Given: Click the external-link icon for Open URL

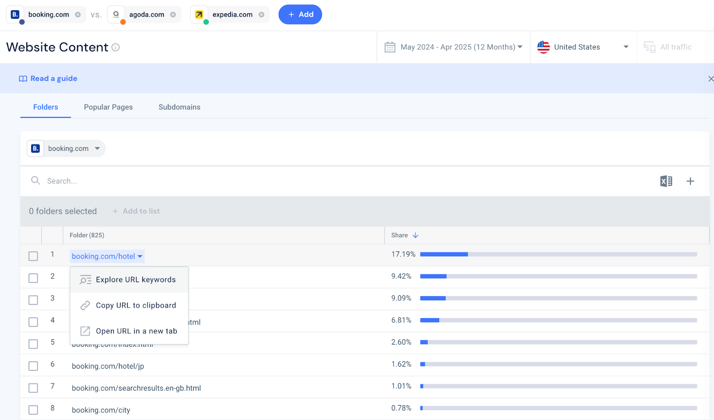Looking at the screenshot, I should (x=85, y=331).
